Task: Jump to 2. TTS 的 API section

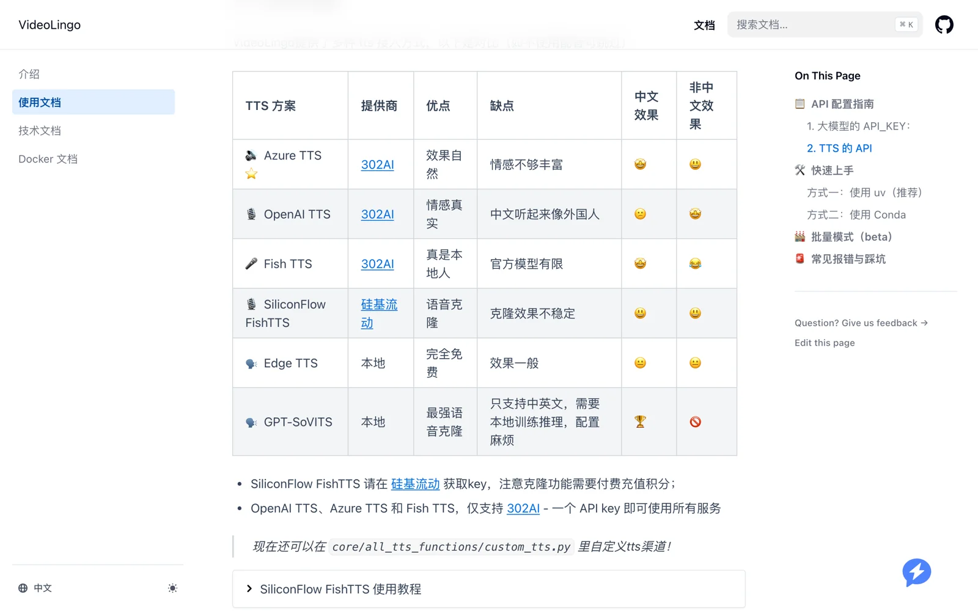Action: [x=839, y=148]
